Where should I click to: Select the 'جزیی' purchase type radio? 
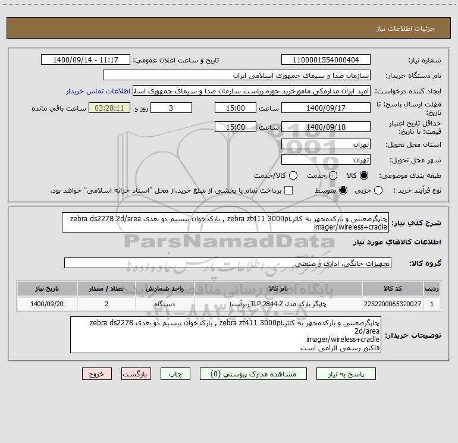(378, 191)
